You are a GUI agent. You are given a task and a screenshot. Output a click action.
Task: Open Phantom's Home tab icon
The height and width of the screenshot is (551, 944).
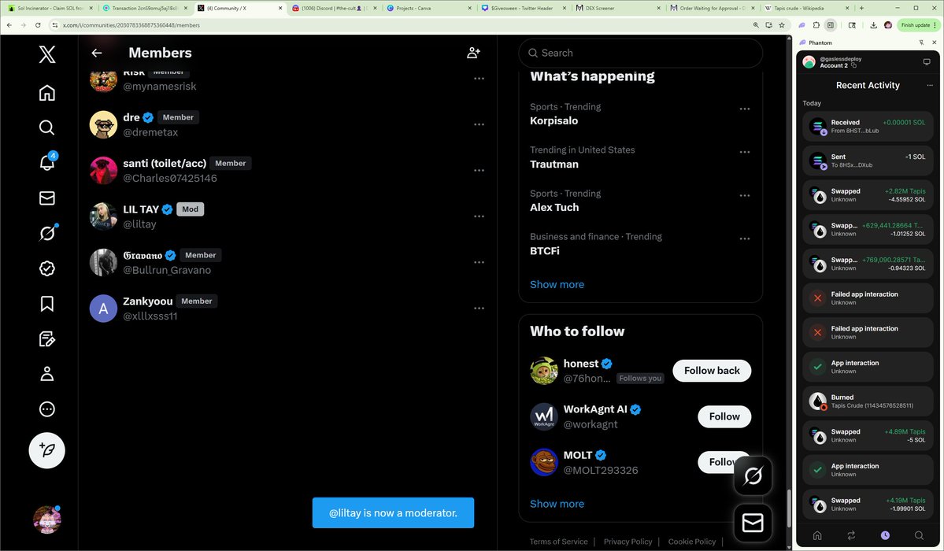point(817,534)
